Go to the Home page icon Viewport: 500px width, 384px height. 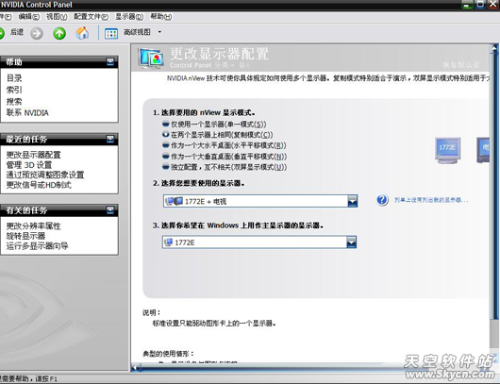click(x=82, y=33)
